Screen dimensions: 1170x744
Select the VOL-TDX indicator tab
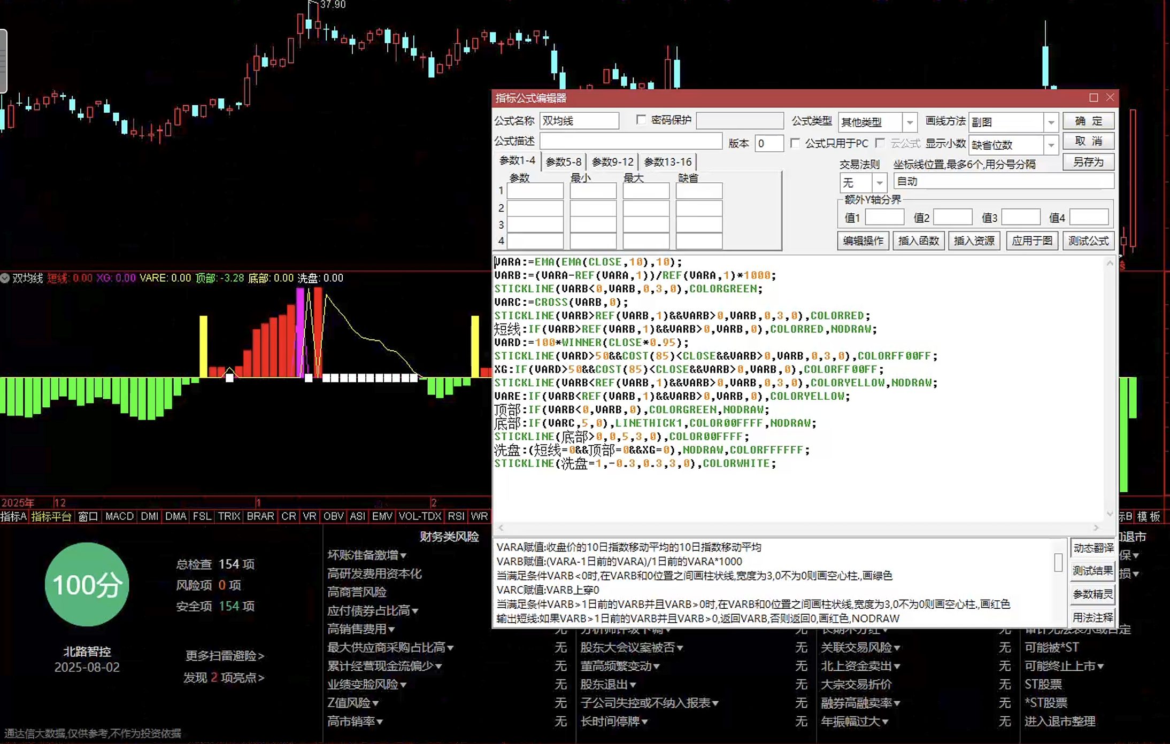click(420, 516)
